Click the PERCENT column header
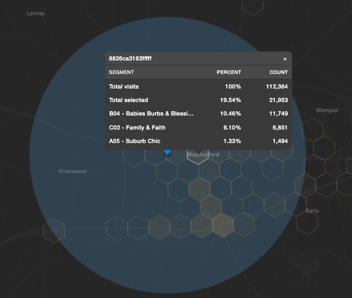The width and height of the screenshot is (352, 298). tap(229, 72)
